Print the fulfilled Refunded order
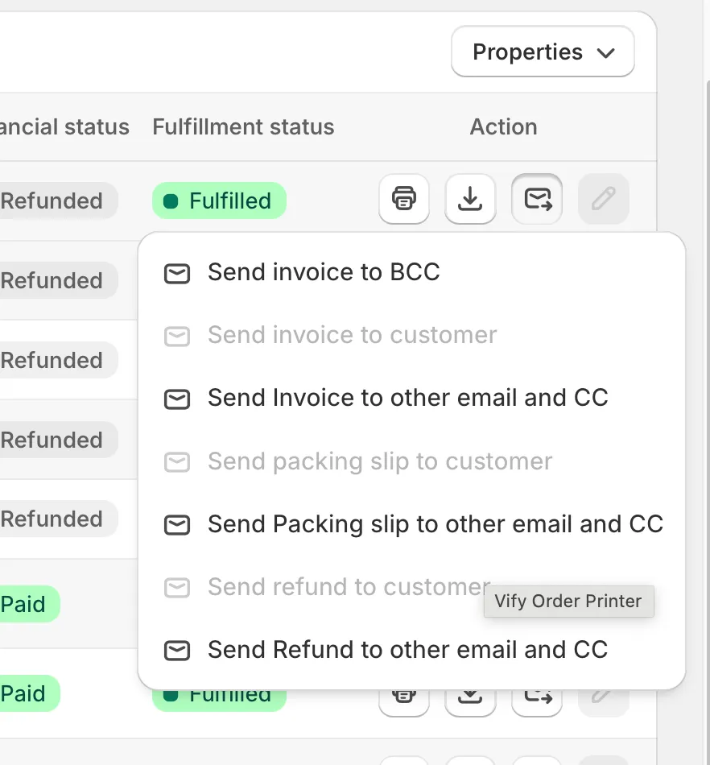Image resolution: width=710 pixels, height=765 pixels. click(403, 199)
